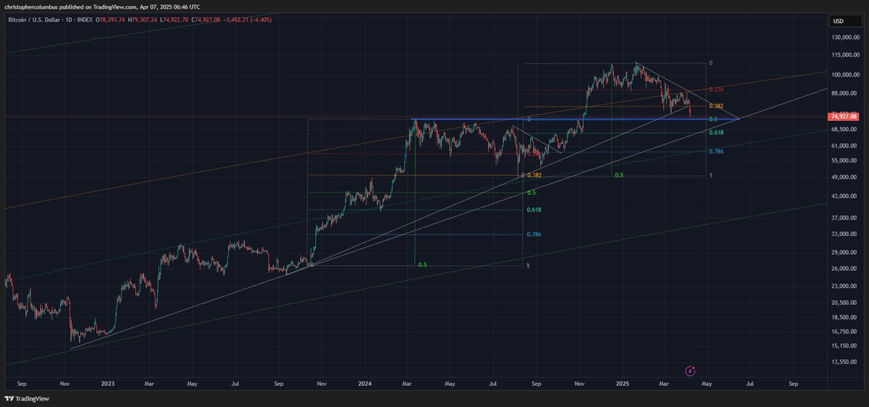Viewport: 869px width, 407px height.
Task: Select the 1D interval text in chart title
Action: point(69,20)
